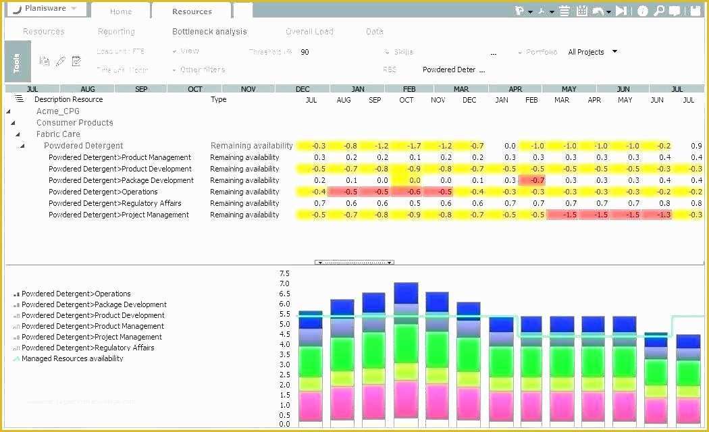The width and height of the screenshot is (709, 432).
Task: Click the splitter handle between table and chart
Action: pos(354,263)
